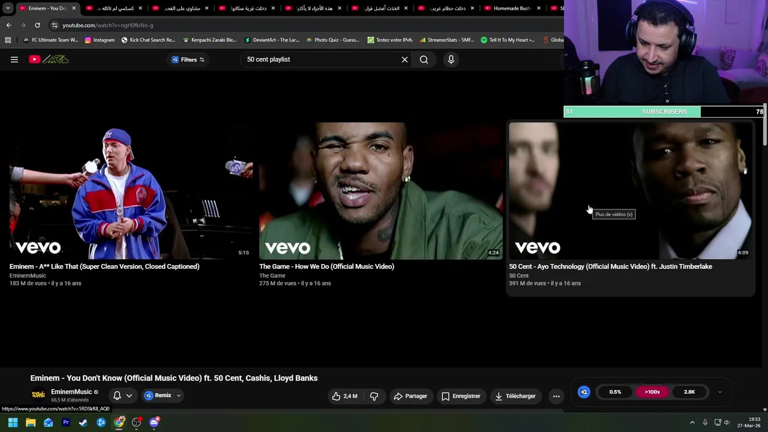
Task: Close the 'Eminem - You Do' tab
Action: (x=74, y=8)
